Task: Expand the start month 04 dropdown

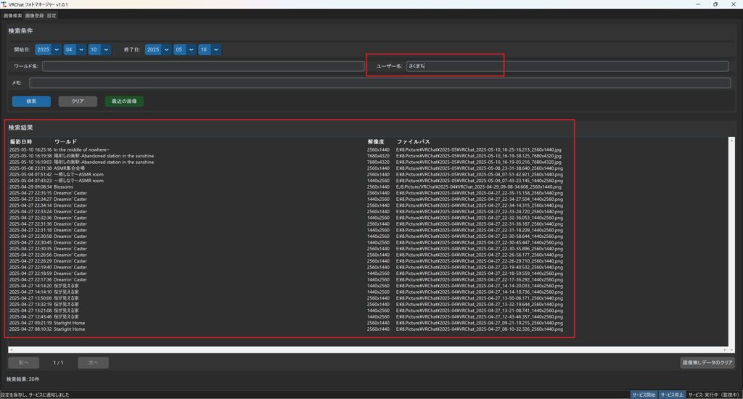Action: pyautogui.click(x=75, y=50)
